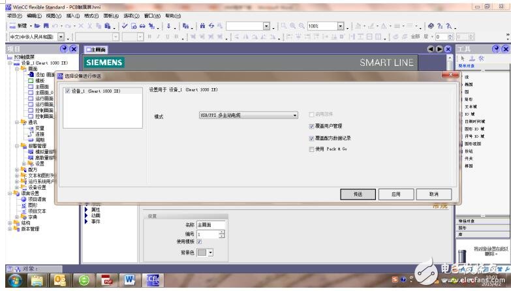
Task: Open the 插入(I) menu
Action: coord(73,16)
